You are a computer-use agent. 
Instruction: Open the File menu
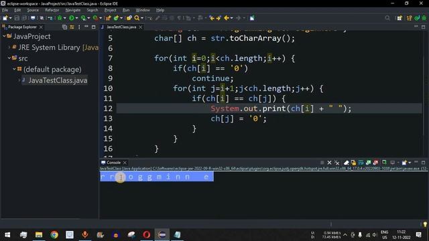pyautogui.click(x=5, y=10)
